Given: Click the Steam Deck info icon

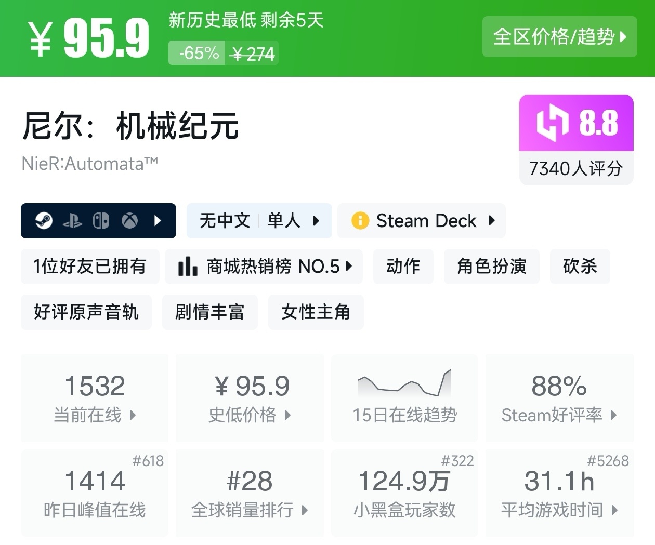Looking at the screenshot, I should [x=360, y=221].
